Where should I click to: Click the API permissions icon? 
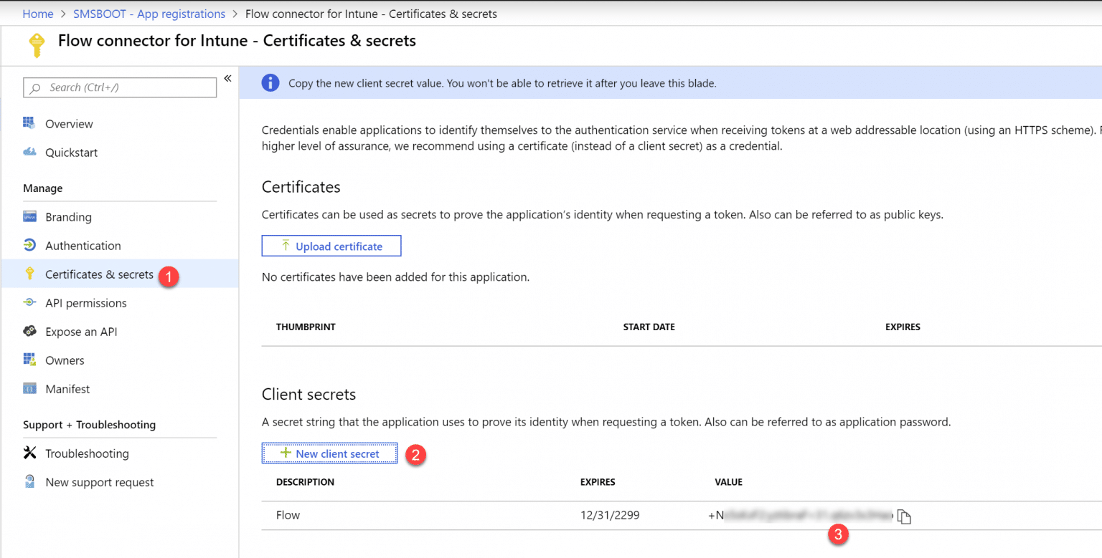coord(29,302)
